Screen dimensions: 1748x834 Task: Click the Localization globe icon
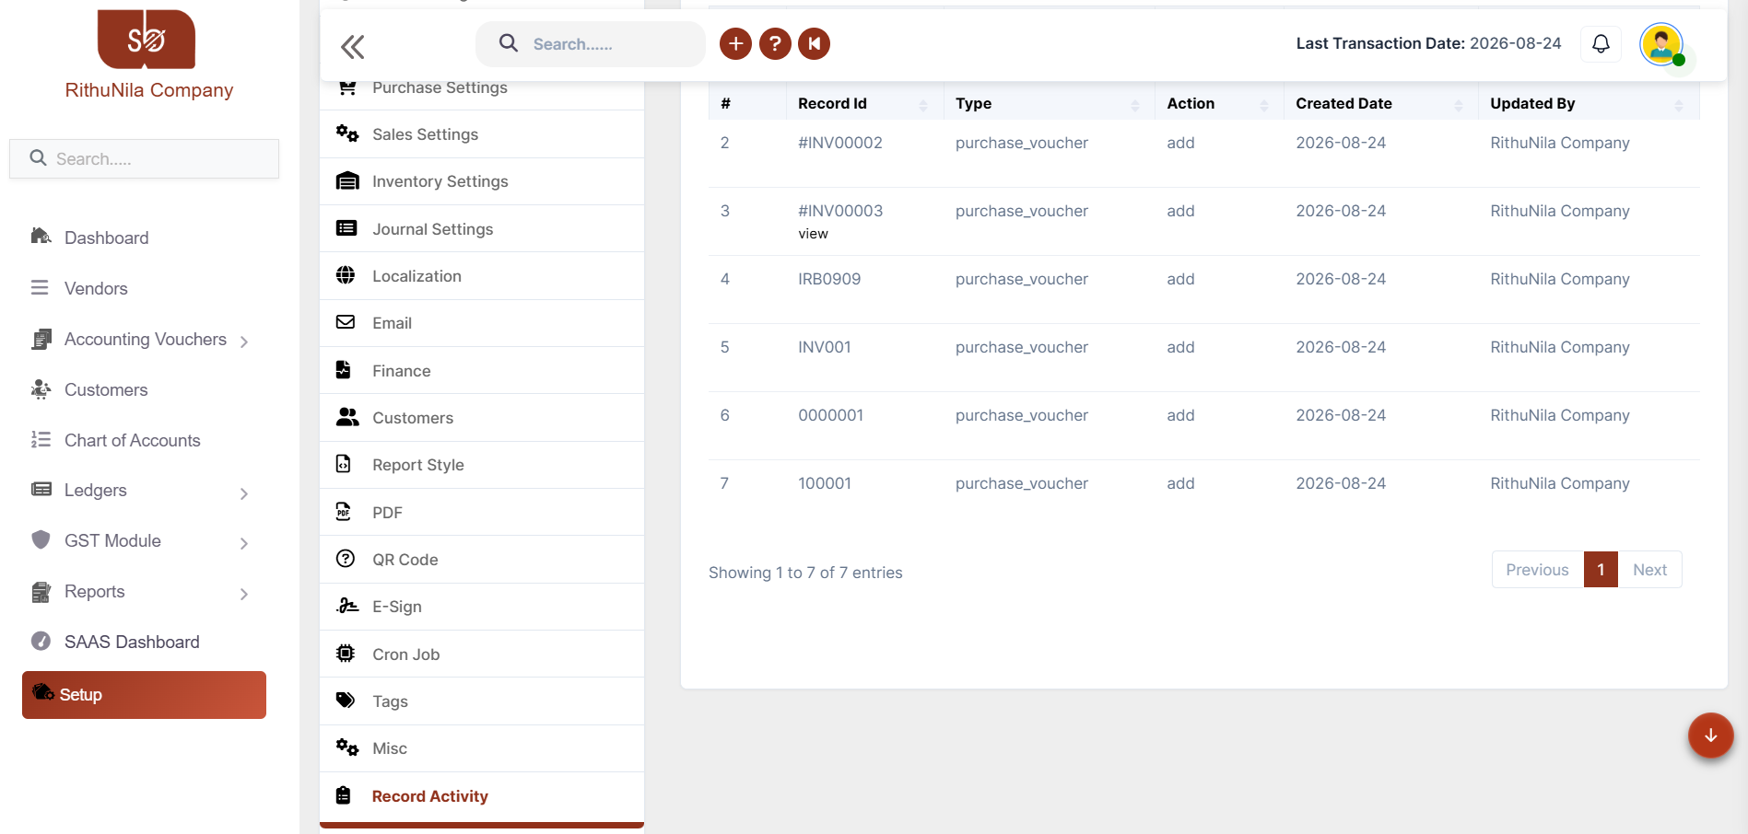[346, 274]
